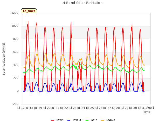Click the chart title 4-Band Solar Radiation

tap(83, 3)
